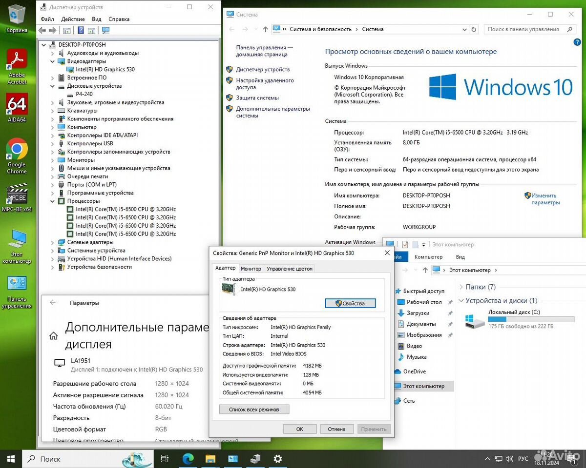Open Справка menu in Device Manager
Screen dimensions: 586x468
119,19
